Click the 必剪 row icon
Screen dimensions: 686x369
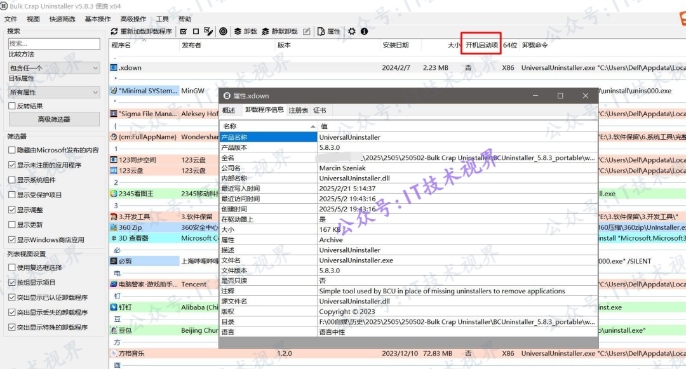(x=114, y=261)
